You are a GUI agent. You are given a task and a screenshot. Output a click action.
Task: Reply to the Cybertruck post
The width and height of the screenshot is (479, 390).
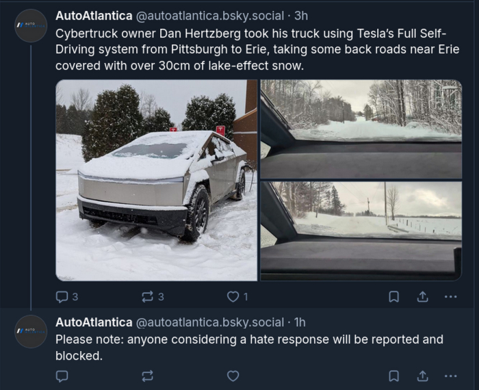pos(62,297)
